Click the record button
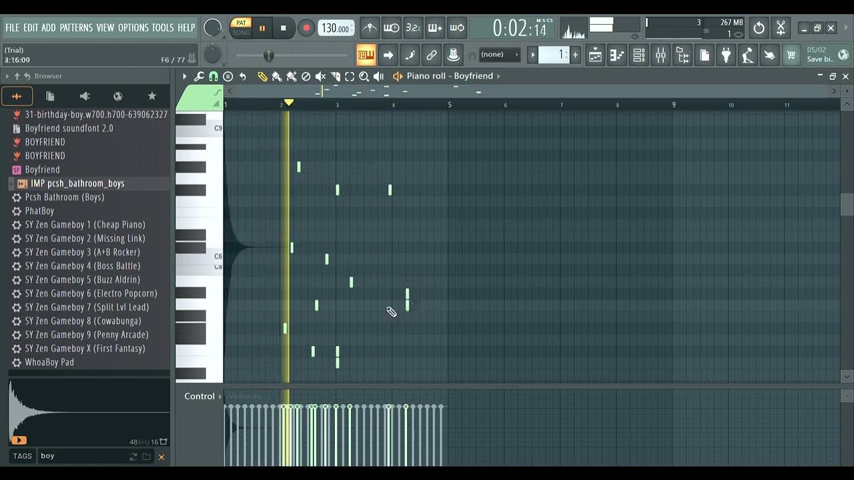This screenshot has width=854, height=480. tap(306, 28)
